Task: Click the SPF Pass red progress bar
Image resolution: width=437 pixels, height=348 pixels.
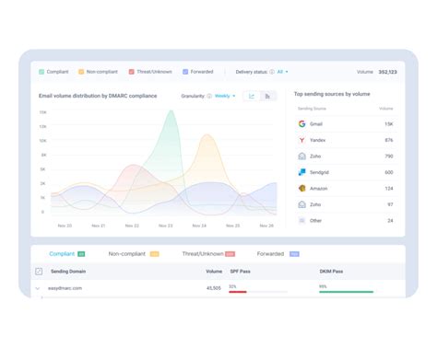Action: tap(238, 292)
